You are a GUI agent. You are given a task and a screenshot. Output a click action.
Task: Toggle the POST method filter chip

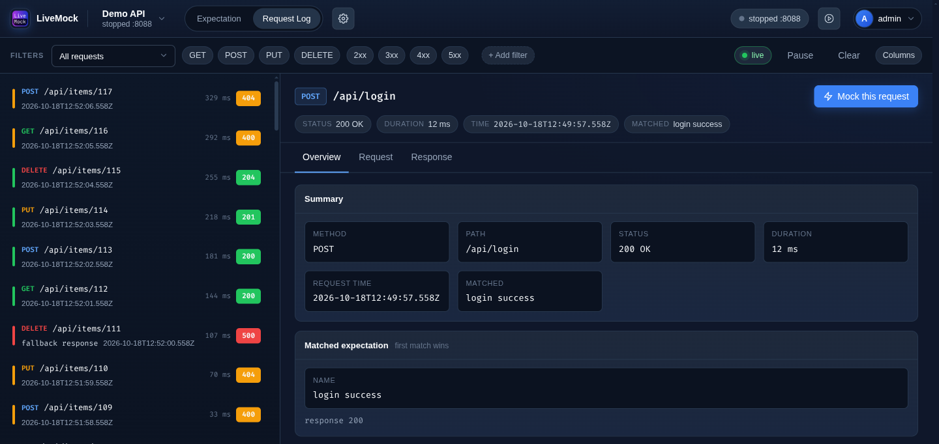[x=236, y=55]
